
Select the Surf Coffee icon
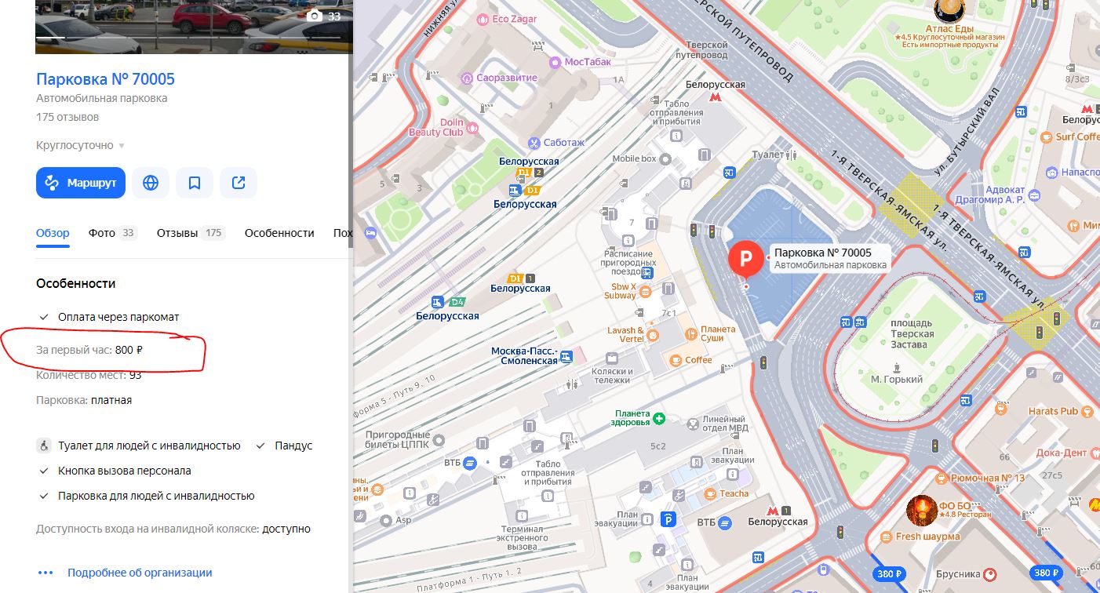pos(1046,136)
